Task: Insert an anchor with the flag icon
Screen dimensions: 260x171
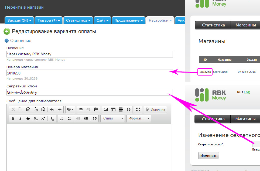Action: (x=96, y=110)
